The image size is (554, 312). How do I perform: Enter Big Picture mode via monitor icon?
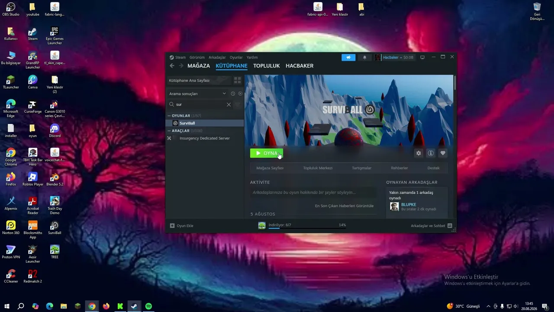coord(422,57)
